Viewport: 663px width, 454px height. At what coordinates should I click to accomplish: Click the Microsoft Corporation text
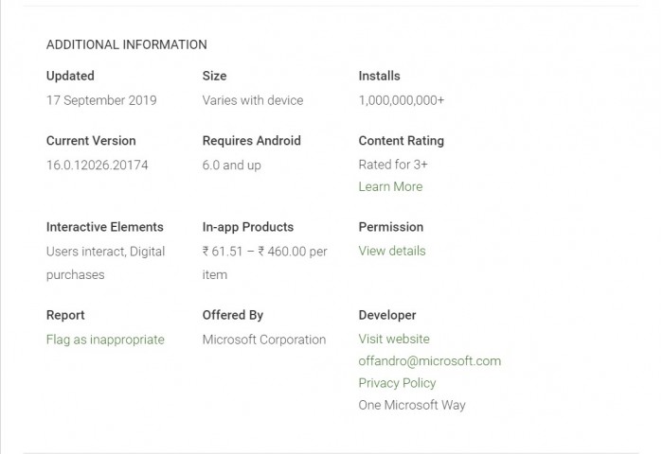click(x=263, y=340)
